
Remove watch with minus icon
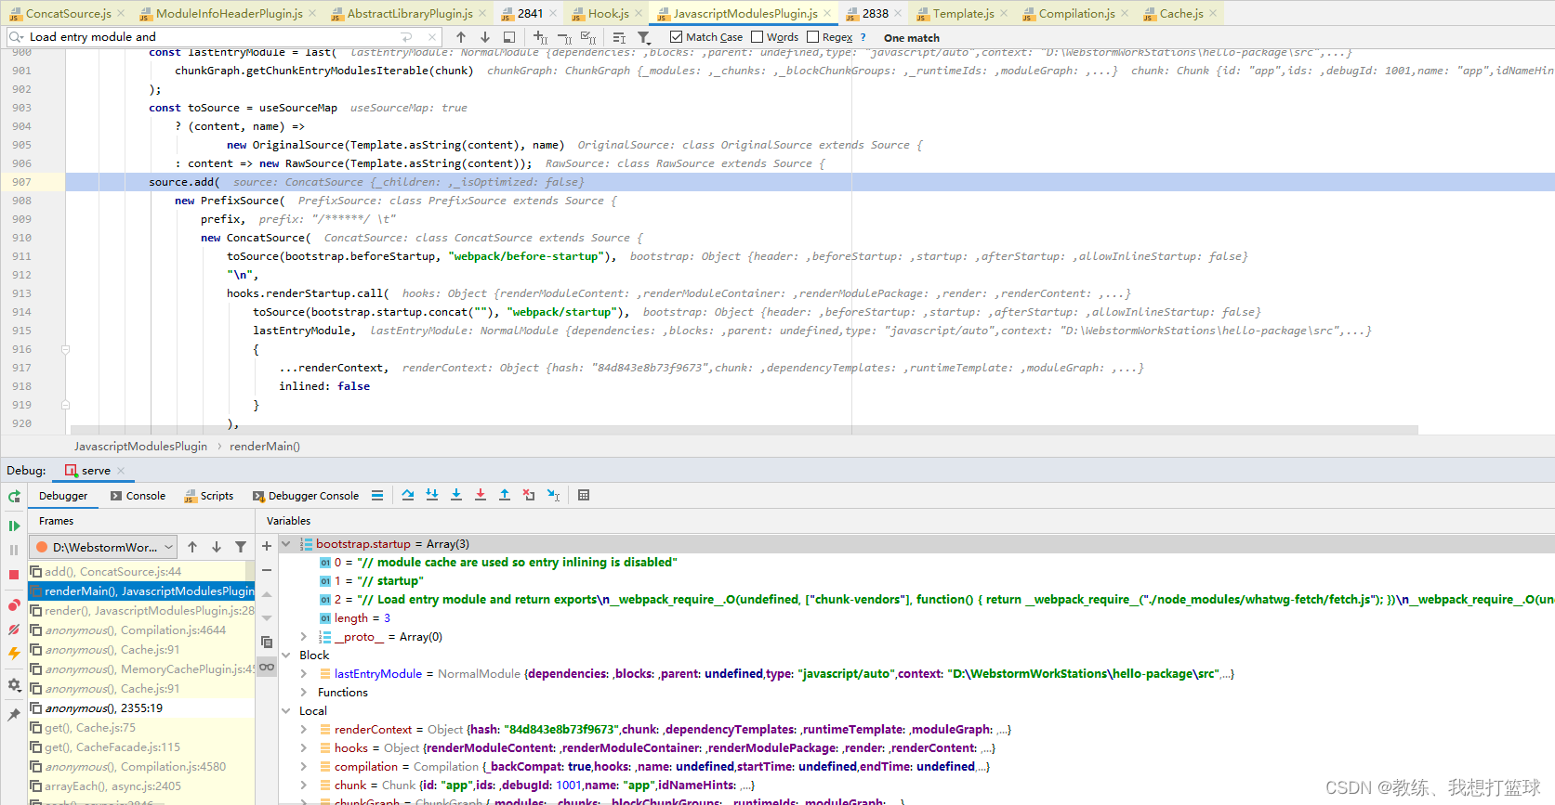pyautogui.click(x=267, y=570)
